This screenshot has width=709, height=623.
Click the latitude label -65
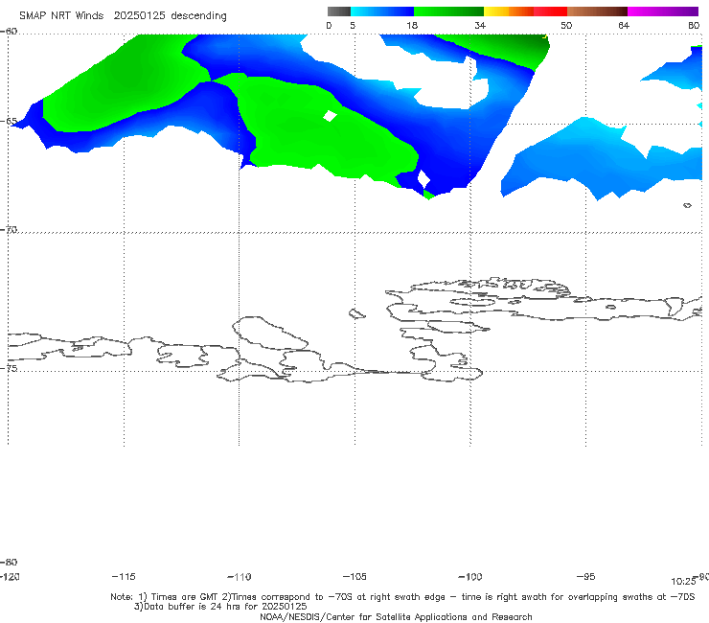(9, 122)
